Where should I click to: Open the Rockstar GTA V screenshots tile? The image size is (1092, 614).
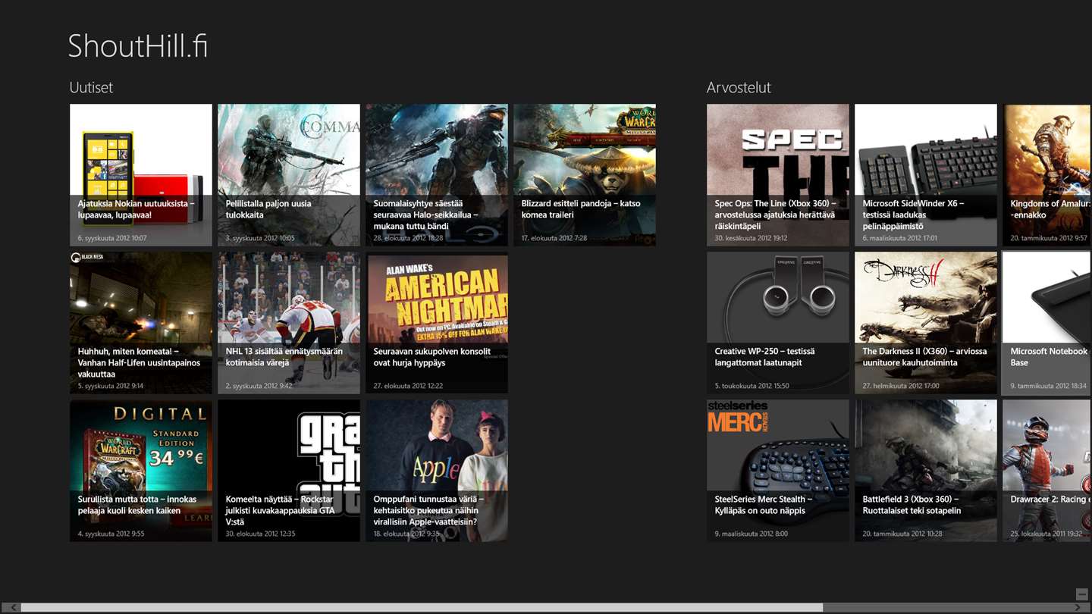[x=289, y=471]
